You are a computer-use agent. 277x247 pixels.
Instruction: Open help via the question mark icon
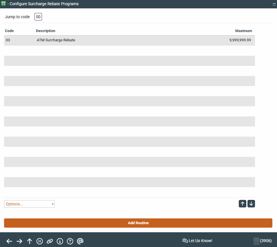(70, 241)
